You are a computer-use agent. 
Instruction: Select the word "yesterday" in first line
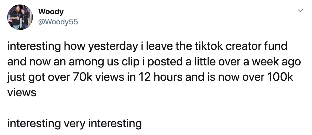coord(113,47)
